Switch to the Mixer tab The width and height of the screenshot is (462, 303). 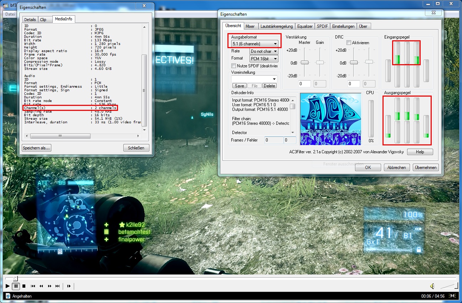coord(250,26)
